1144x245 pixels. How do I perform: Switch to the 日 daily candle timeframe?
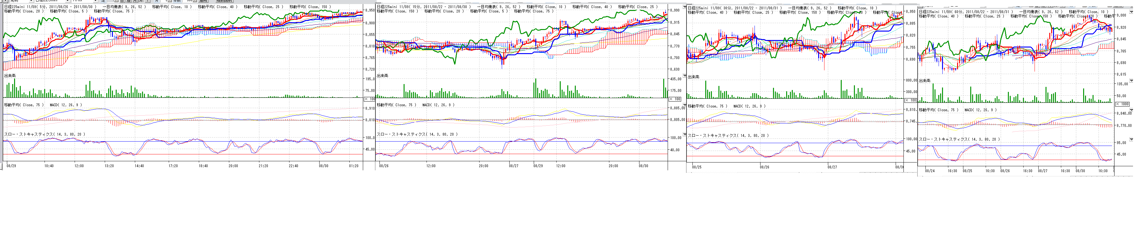[x=122, y=1]
